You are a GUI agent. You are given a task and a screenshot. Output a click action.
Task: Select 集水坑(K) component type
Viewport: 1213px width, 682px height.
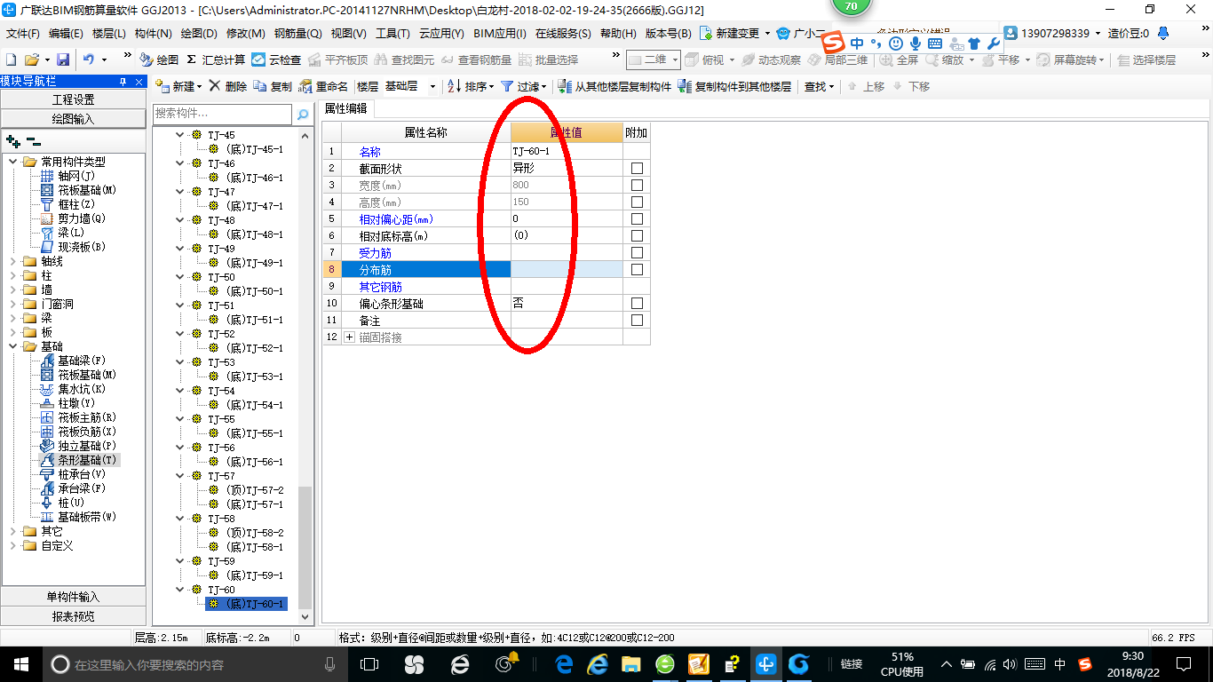[x=73, y=389]
